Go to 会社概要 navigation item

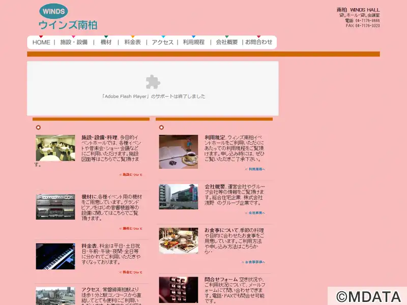tap(227, 42)
